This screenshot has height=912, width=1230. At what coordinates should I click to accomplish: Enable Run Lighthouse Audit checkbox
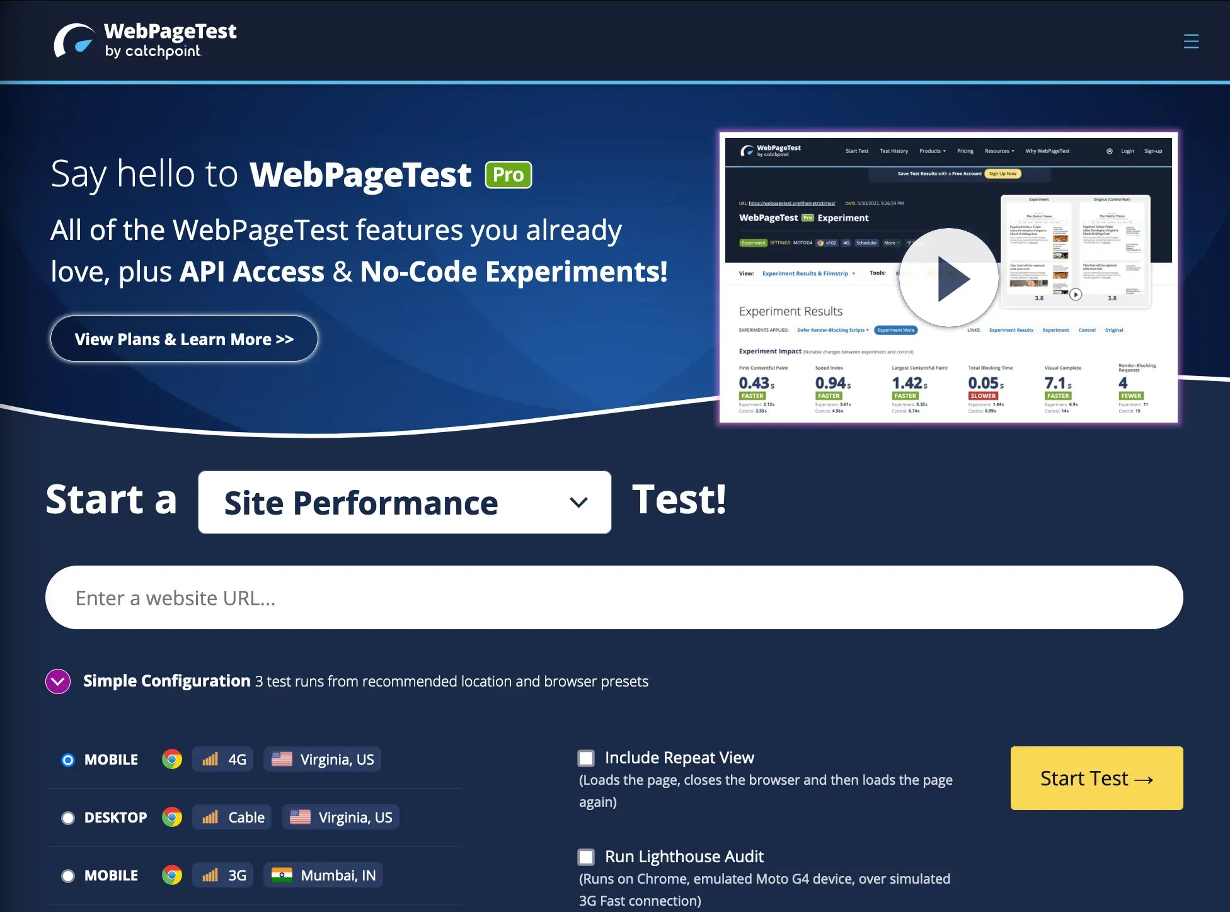pos(586,857)
